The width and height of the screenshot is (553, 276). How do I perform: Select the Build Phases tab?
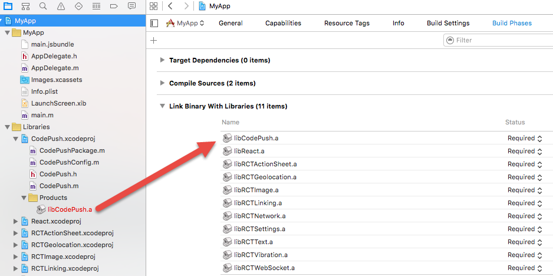pos(512,23)
